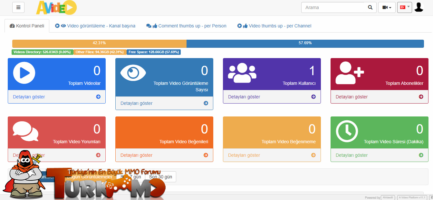This screenshot has height=200, width=433.
Task: Switch to Video görüntüleme - Kanal başına tab
Action: [95, 26]
